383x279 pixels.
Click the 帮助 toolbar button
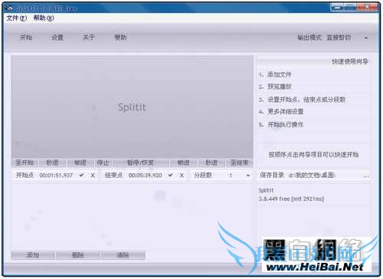coord(120,38)
